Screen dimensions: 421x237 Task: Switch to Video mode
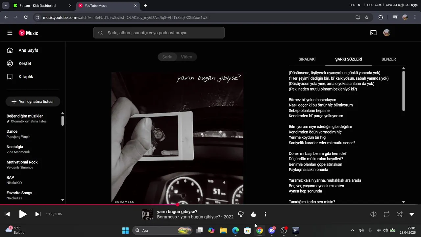(x=186, y=57)
